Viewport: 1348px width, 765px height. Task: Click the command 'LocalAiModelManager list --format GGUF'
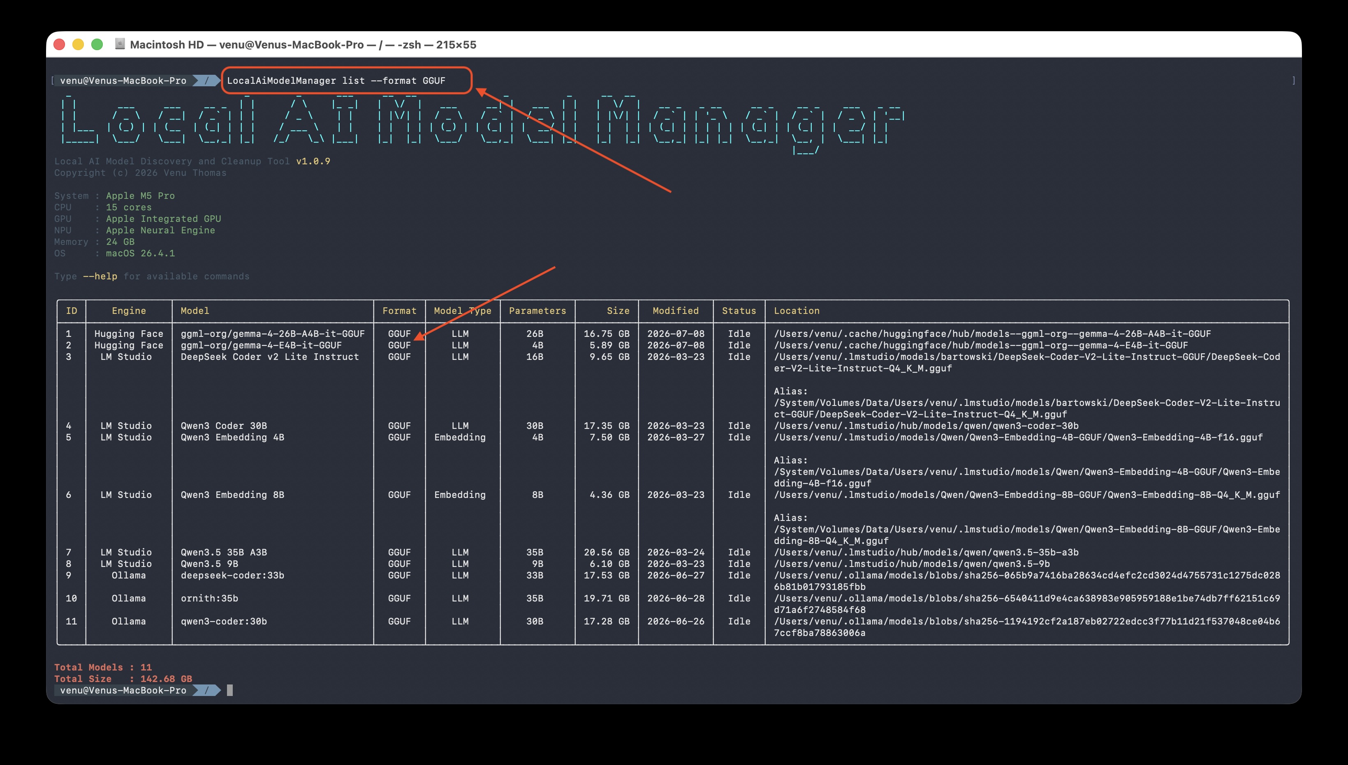(336, 81)
